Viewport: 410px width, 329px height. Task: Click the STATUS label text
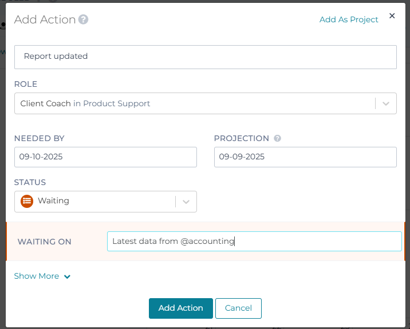tap(30, 182)
